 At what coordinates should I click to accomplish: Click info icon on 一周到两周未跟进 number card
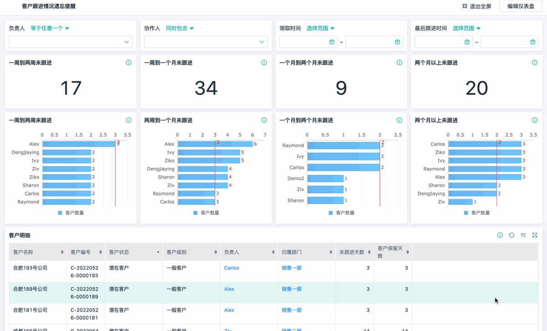129,63
